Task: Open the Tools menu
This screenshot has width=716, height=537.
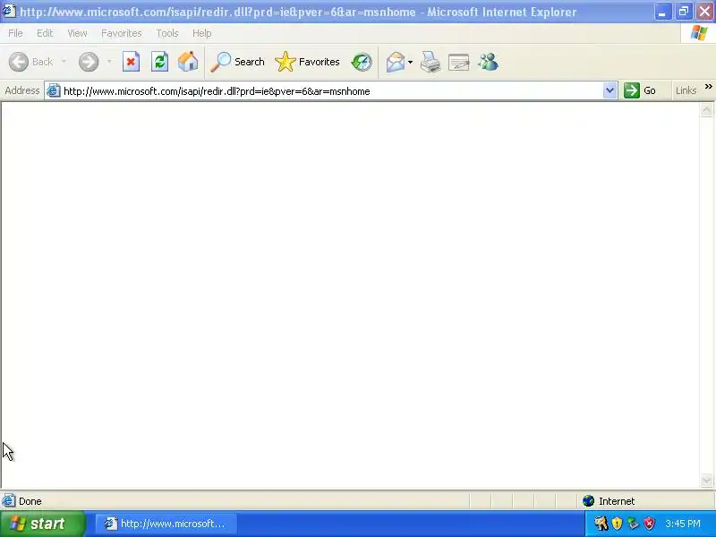Action: 167,33
